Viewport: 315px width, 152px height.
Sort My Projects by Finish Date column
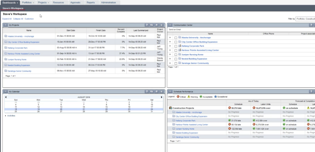[x=100, y=30]
